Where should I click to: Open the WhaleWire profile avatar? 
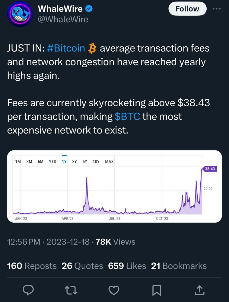(x=20, y=14)
